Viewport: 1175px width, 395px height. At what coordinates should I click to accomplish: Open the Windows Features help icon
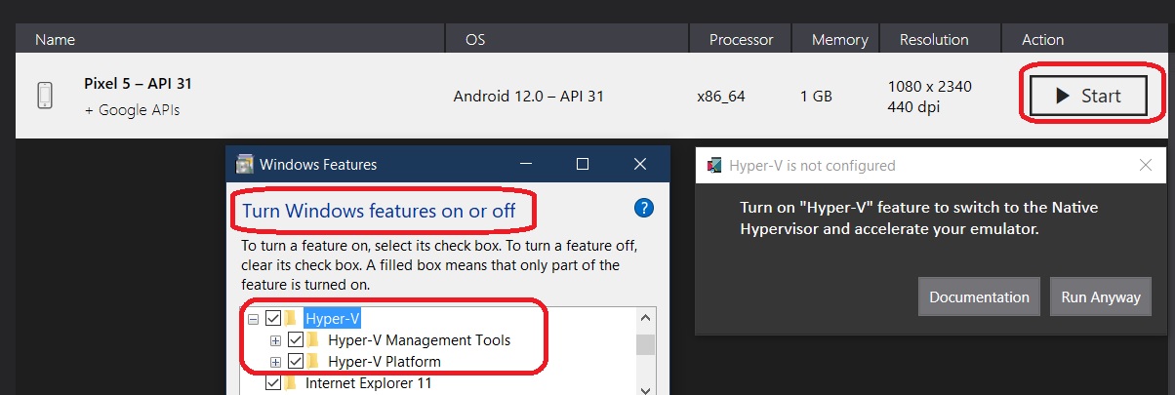643,208
